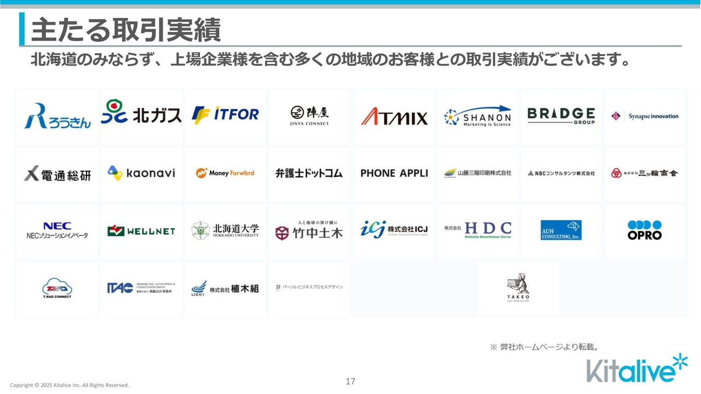Click the AUN CONSULTING logo
Screen dimensions: 701x394
click(x=561, y=230)
